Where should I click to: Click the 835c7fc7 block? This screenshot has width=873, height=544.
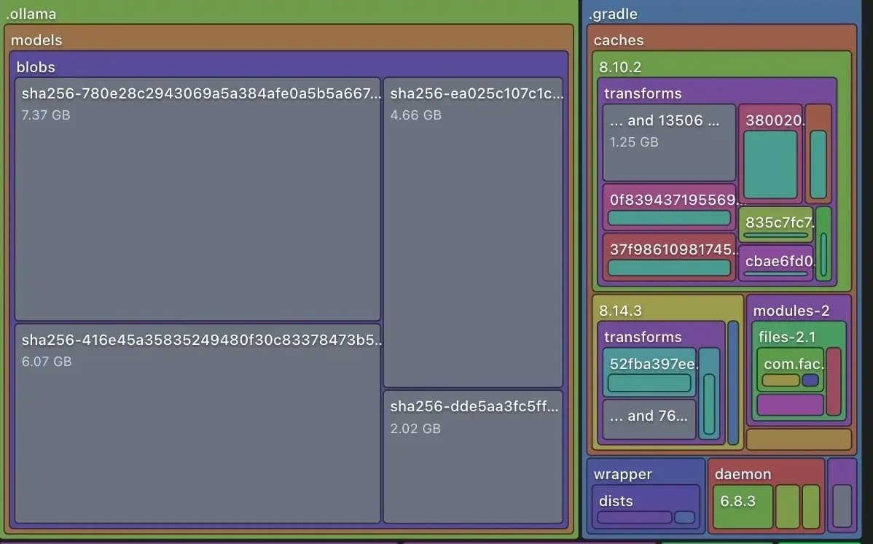click(775, 224)
